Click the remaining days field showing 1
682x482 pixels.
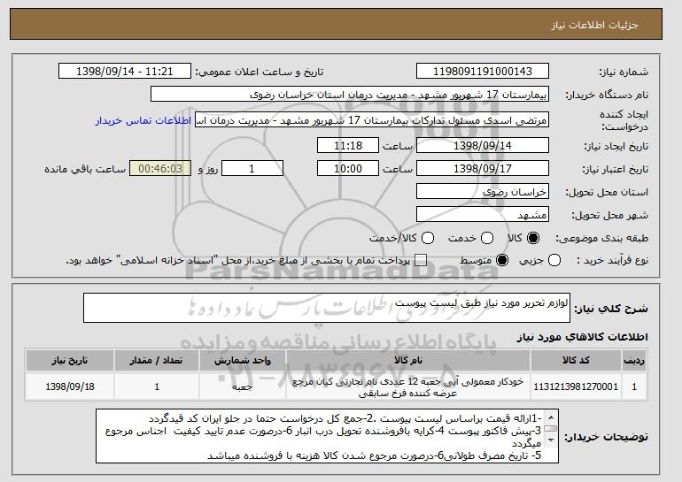252,169
